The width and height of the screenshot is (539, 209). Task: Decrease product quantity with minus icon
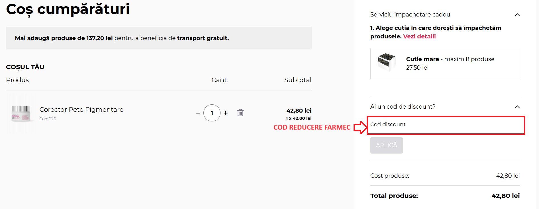pyautogui.click(x=198, y=113)
